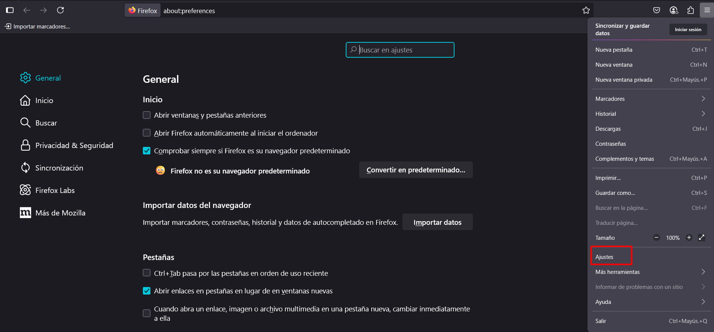
Task: Uncheck Comprobar siempre si Firefox es predeterminado
Action: coord(147,151)
